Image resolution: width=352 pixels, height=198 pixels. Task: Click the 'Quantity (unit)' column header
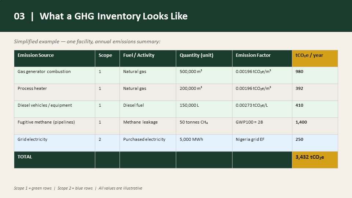[204, 58]
